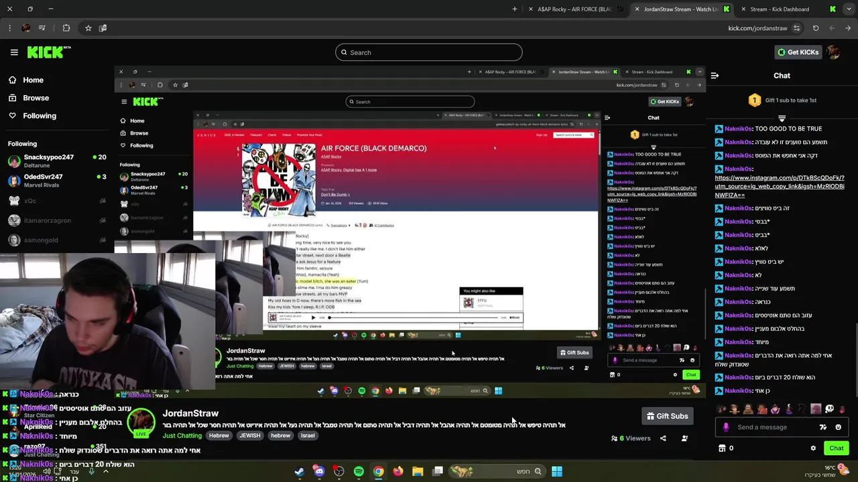
Task: Click the share icon beside 6 Viewers
Action: (663, 438)
